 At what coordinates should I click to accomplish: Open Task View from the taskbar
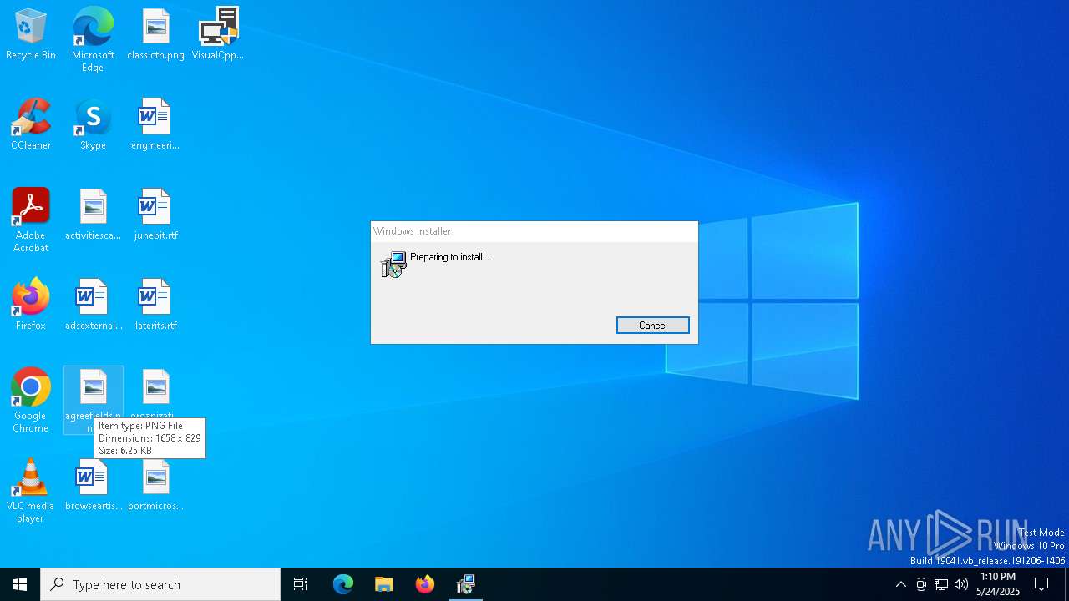pos(301,584)
